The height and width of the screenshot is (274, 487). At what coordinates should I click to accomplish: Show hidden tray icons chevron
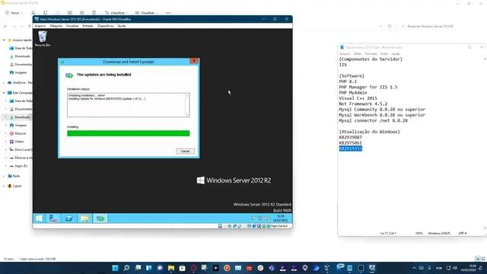pyautogui.click(x=414, y=268)
